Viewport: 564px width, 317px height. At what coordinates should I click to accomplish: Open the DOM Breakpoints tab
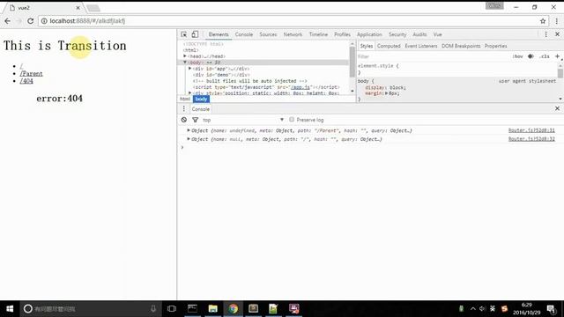click(x=461, y=46)
